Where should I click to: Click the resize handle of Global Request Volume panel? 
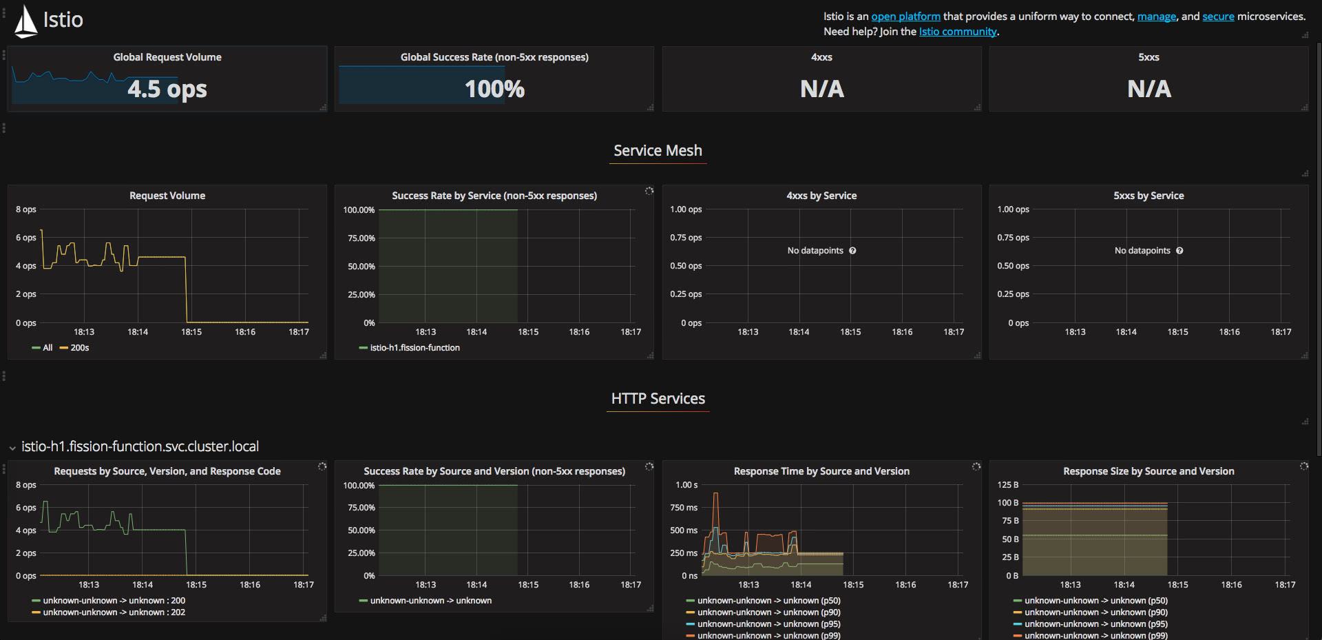(323, 107)
